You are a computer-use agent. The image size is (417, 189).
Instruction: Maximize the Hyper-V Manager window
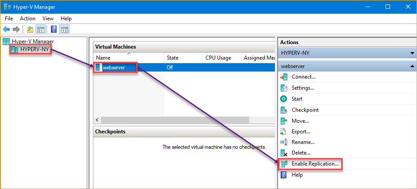[388, 7]
